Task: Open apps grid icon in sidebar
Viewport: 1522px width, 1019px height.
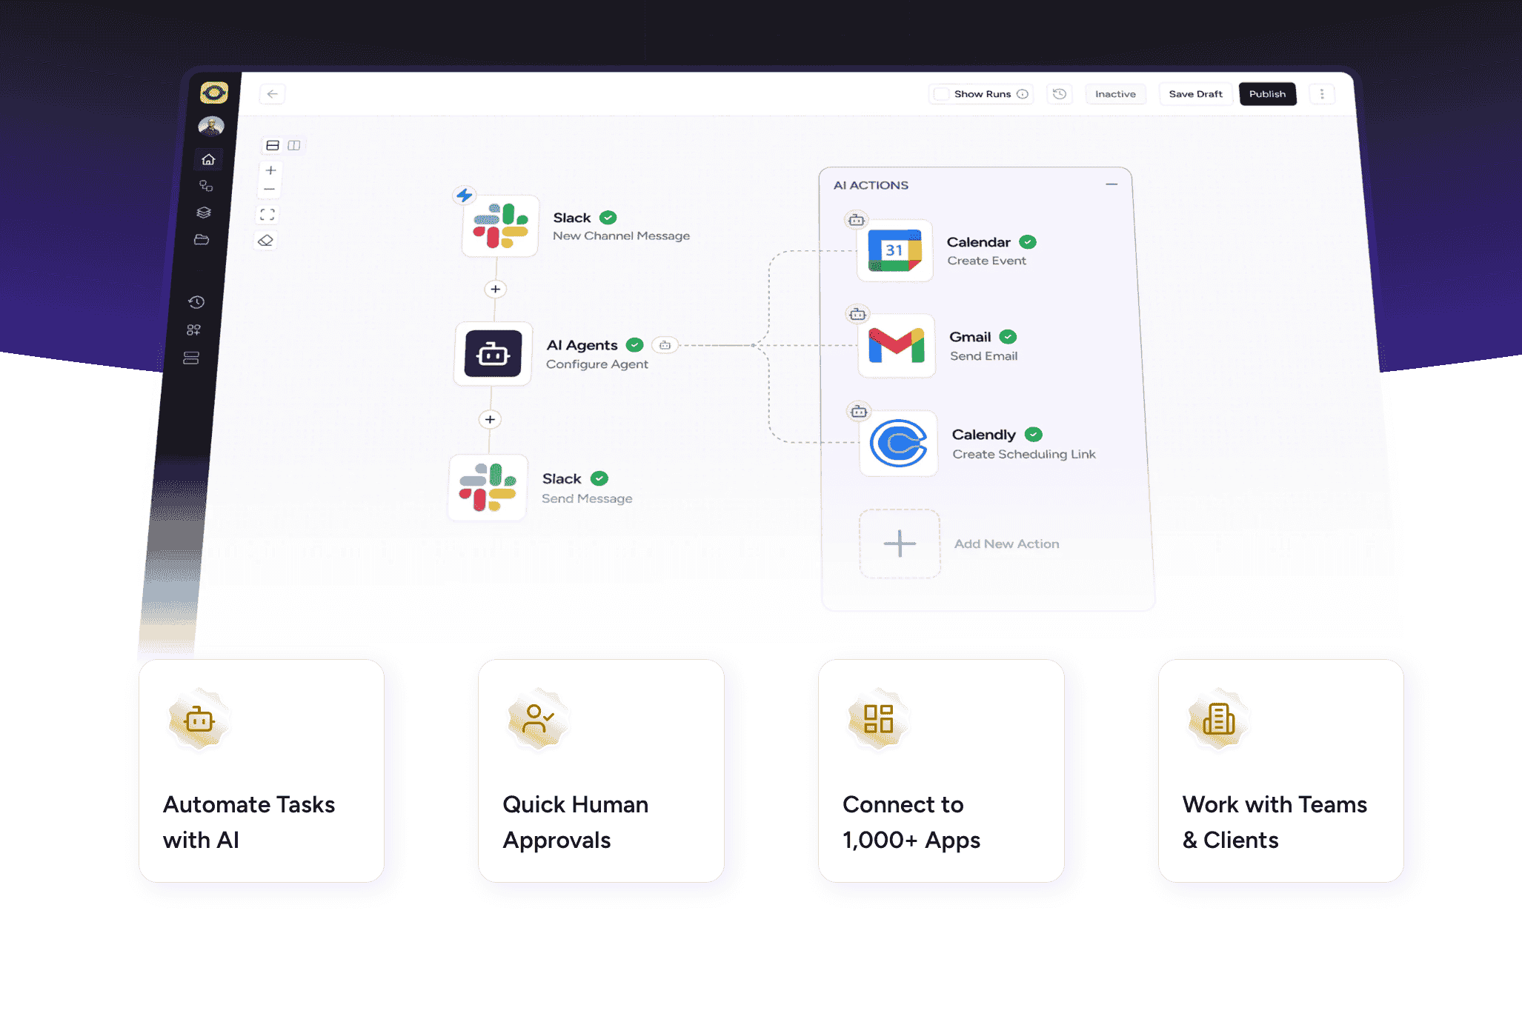Action: pos(195,330)
